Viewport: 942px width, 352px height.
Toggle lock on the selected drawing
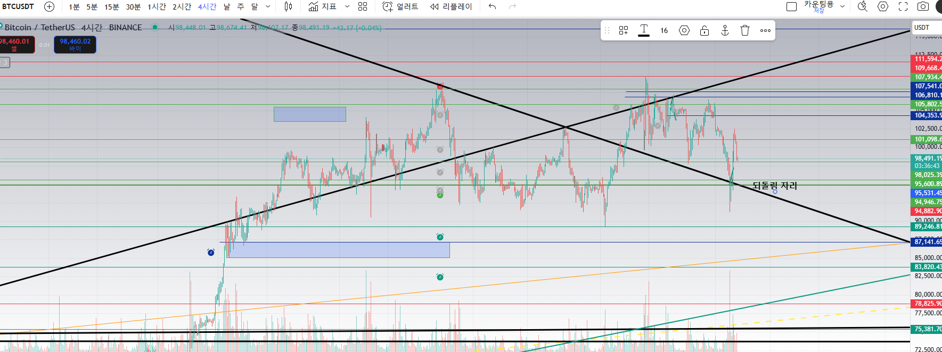coord(705,30)
